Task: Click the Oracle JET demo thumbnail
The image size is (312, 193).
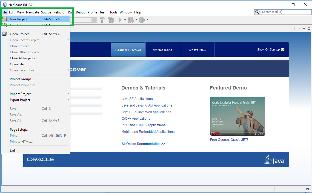Action: 237,116
